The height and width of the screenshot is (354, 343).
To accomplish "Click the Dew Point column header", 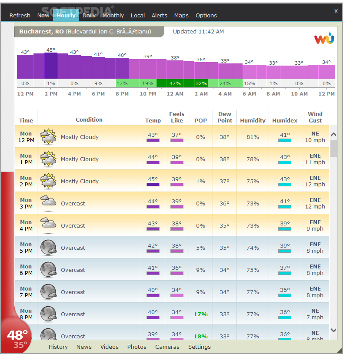I will tap(225, 117).
